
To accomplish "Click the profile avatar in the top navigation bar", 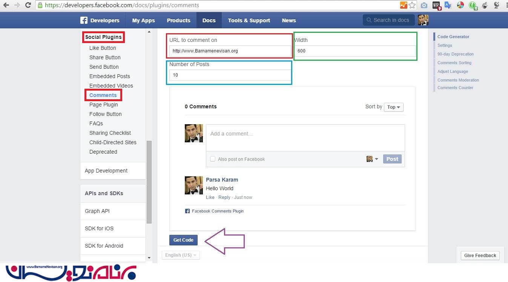I will coord(423,20).
